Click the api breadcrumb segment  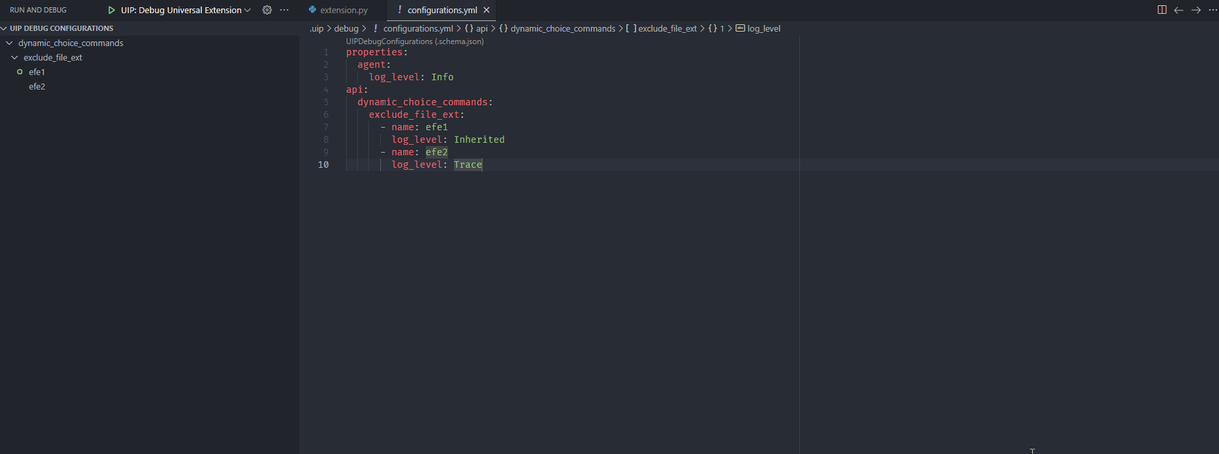click(x=482, y=28)
